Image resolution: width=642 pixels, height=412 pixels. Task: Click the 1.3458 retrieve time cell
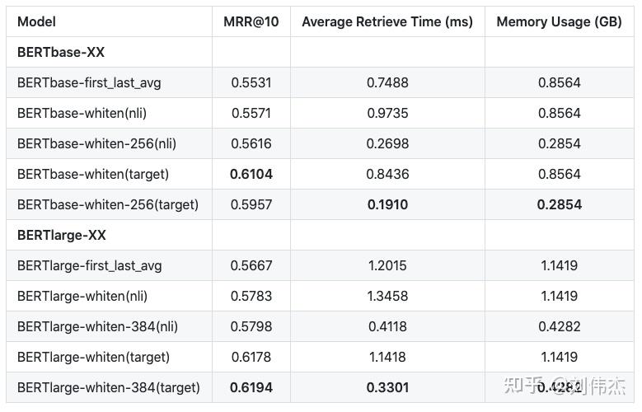(x=387, y=296)
